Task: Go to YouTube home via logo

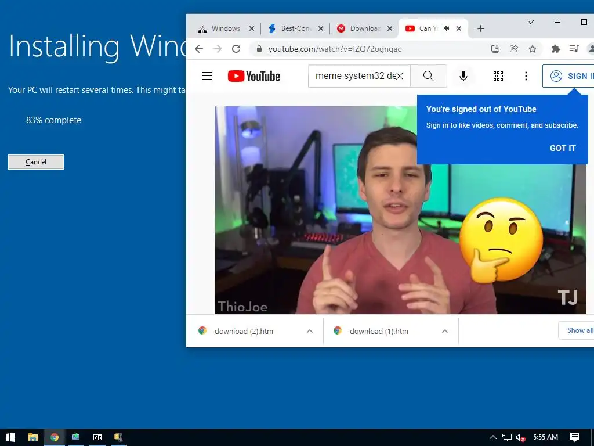Action: point(254,76)
